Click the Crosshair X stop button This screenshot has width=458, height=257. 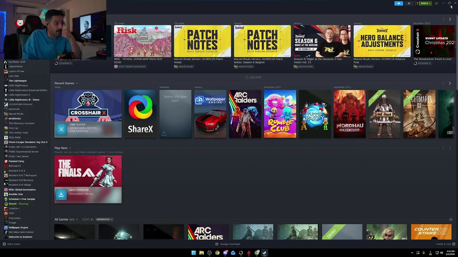click(x=61, y=129)
